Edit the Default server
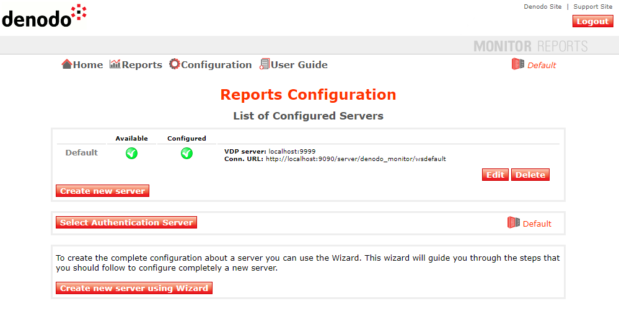The width and height of the screenshot is (619, 309). 495,175
